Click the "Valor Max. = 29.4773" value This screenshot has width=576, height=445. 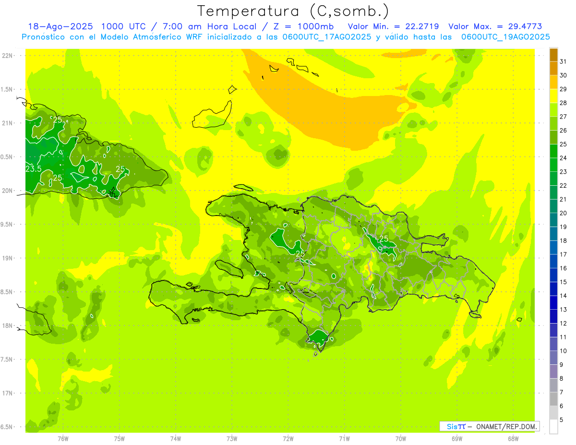495,26
